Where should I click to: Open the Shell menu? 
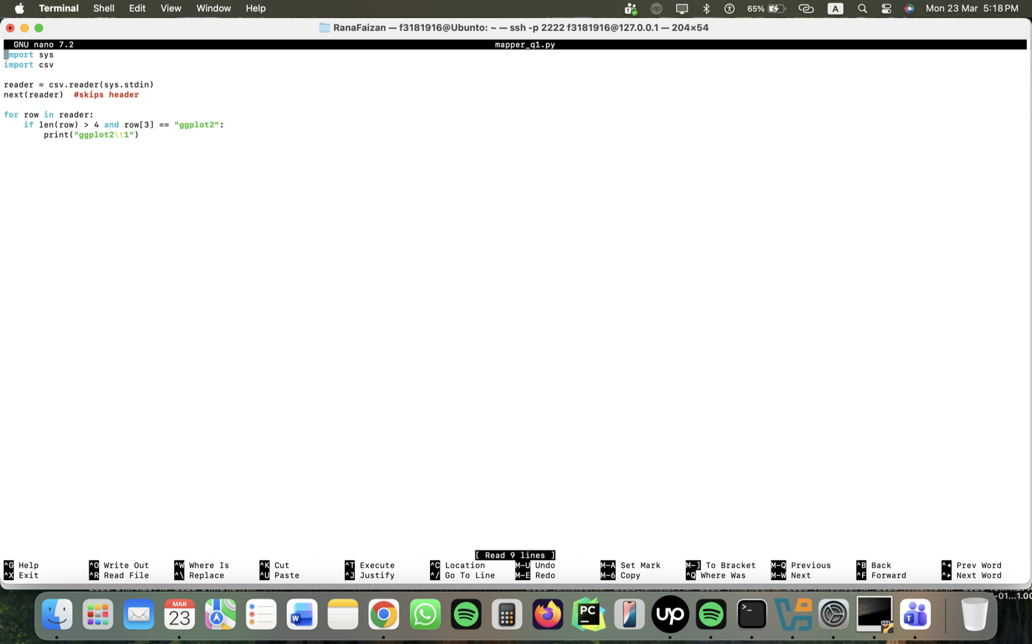[104, 8]
